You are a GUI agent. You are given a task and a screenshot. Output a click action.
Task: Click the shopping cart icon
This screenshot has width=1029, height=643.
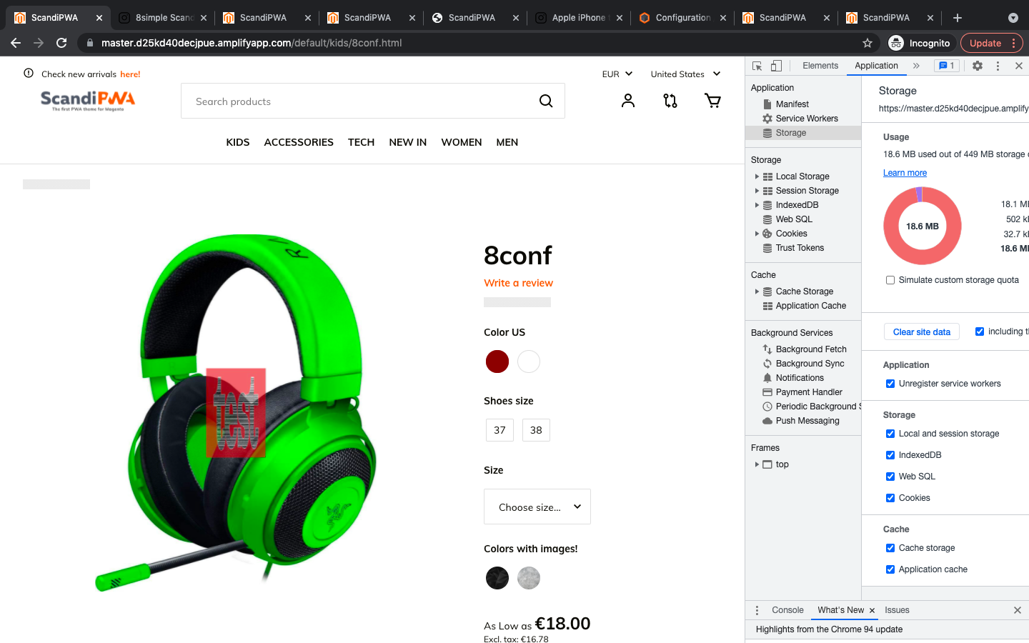(x=712, y=101)
